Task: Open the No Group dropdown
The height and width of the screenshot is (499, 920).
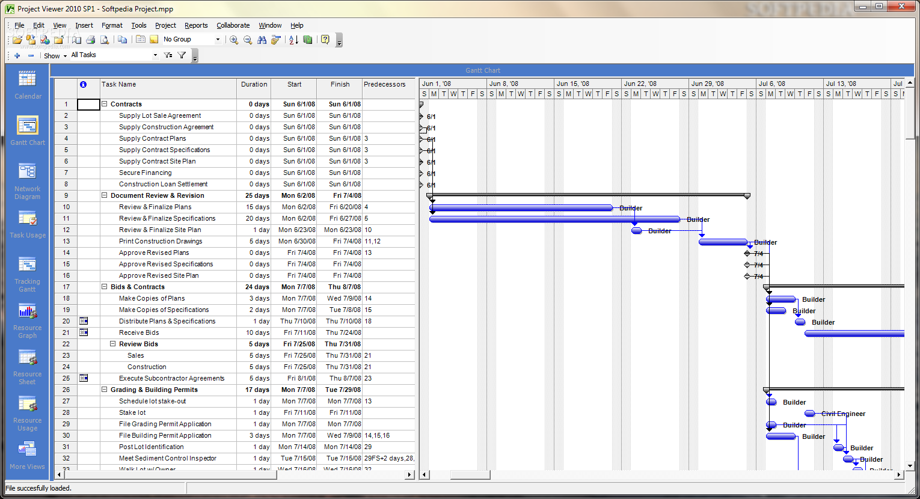Action: (219, 39)
